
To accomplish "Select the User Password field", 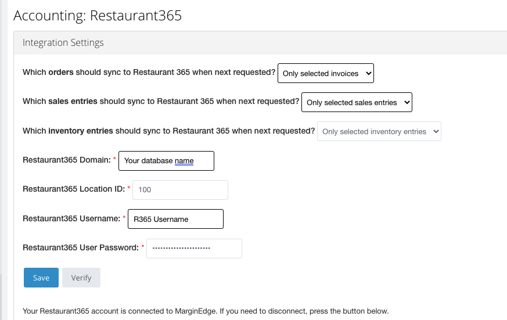I will 194,248.
